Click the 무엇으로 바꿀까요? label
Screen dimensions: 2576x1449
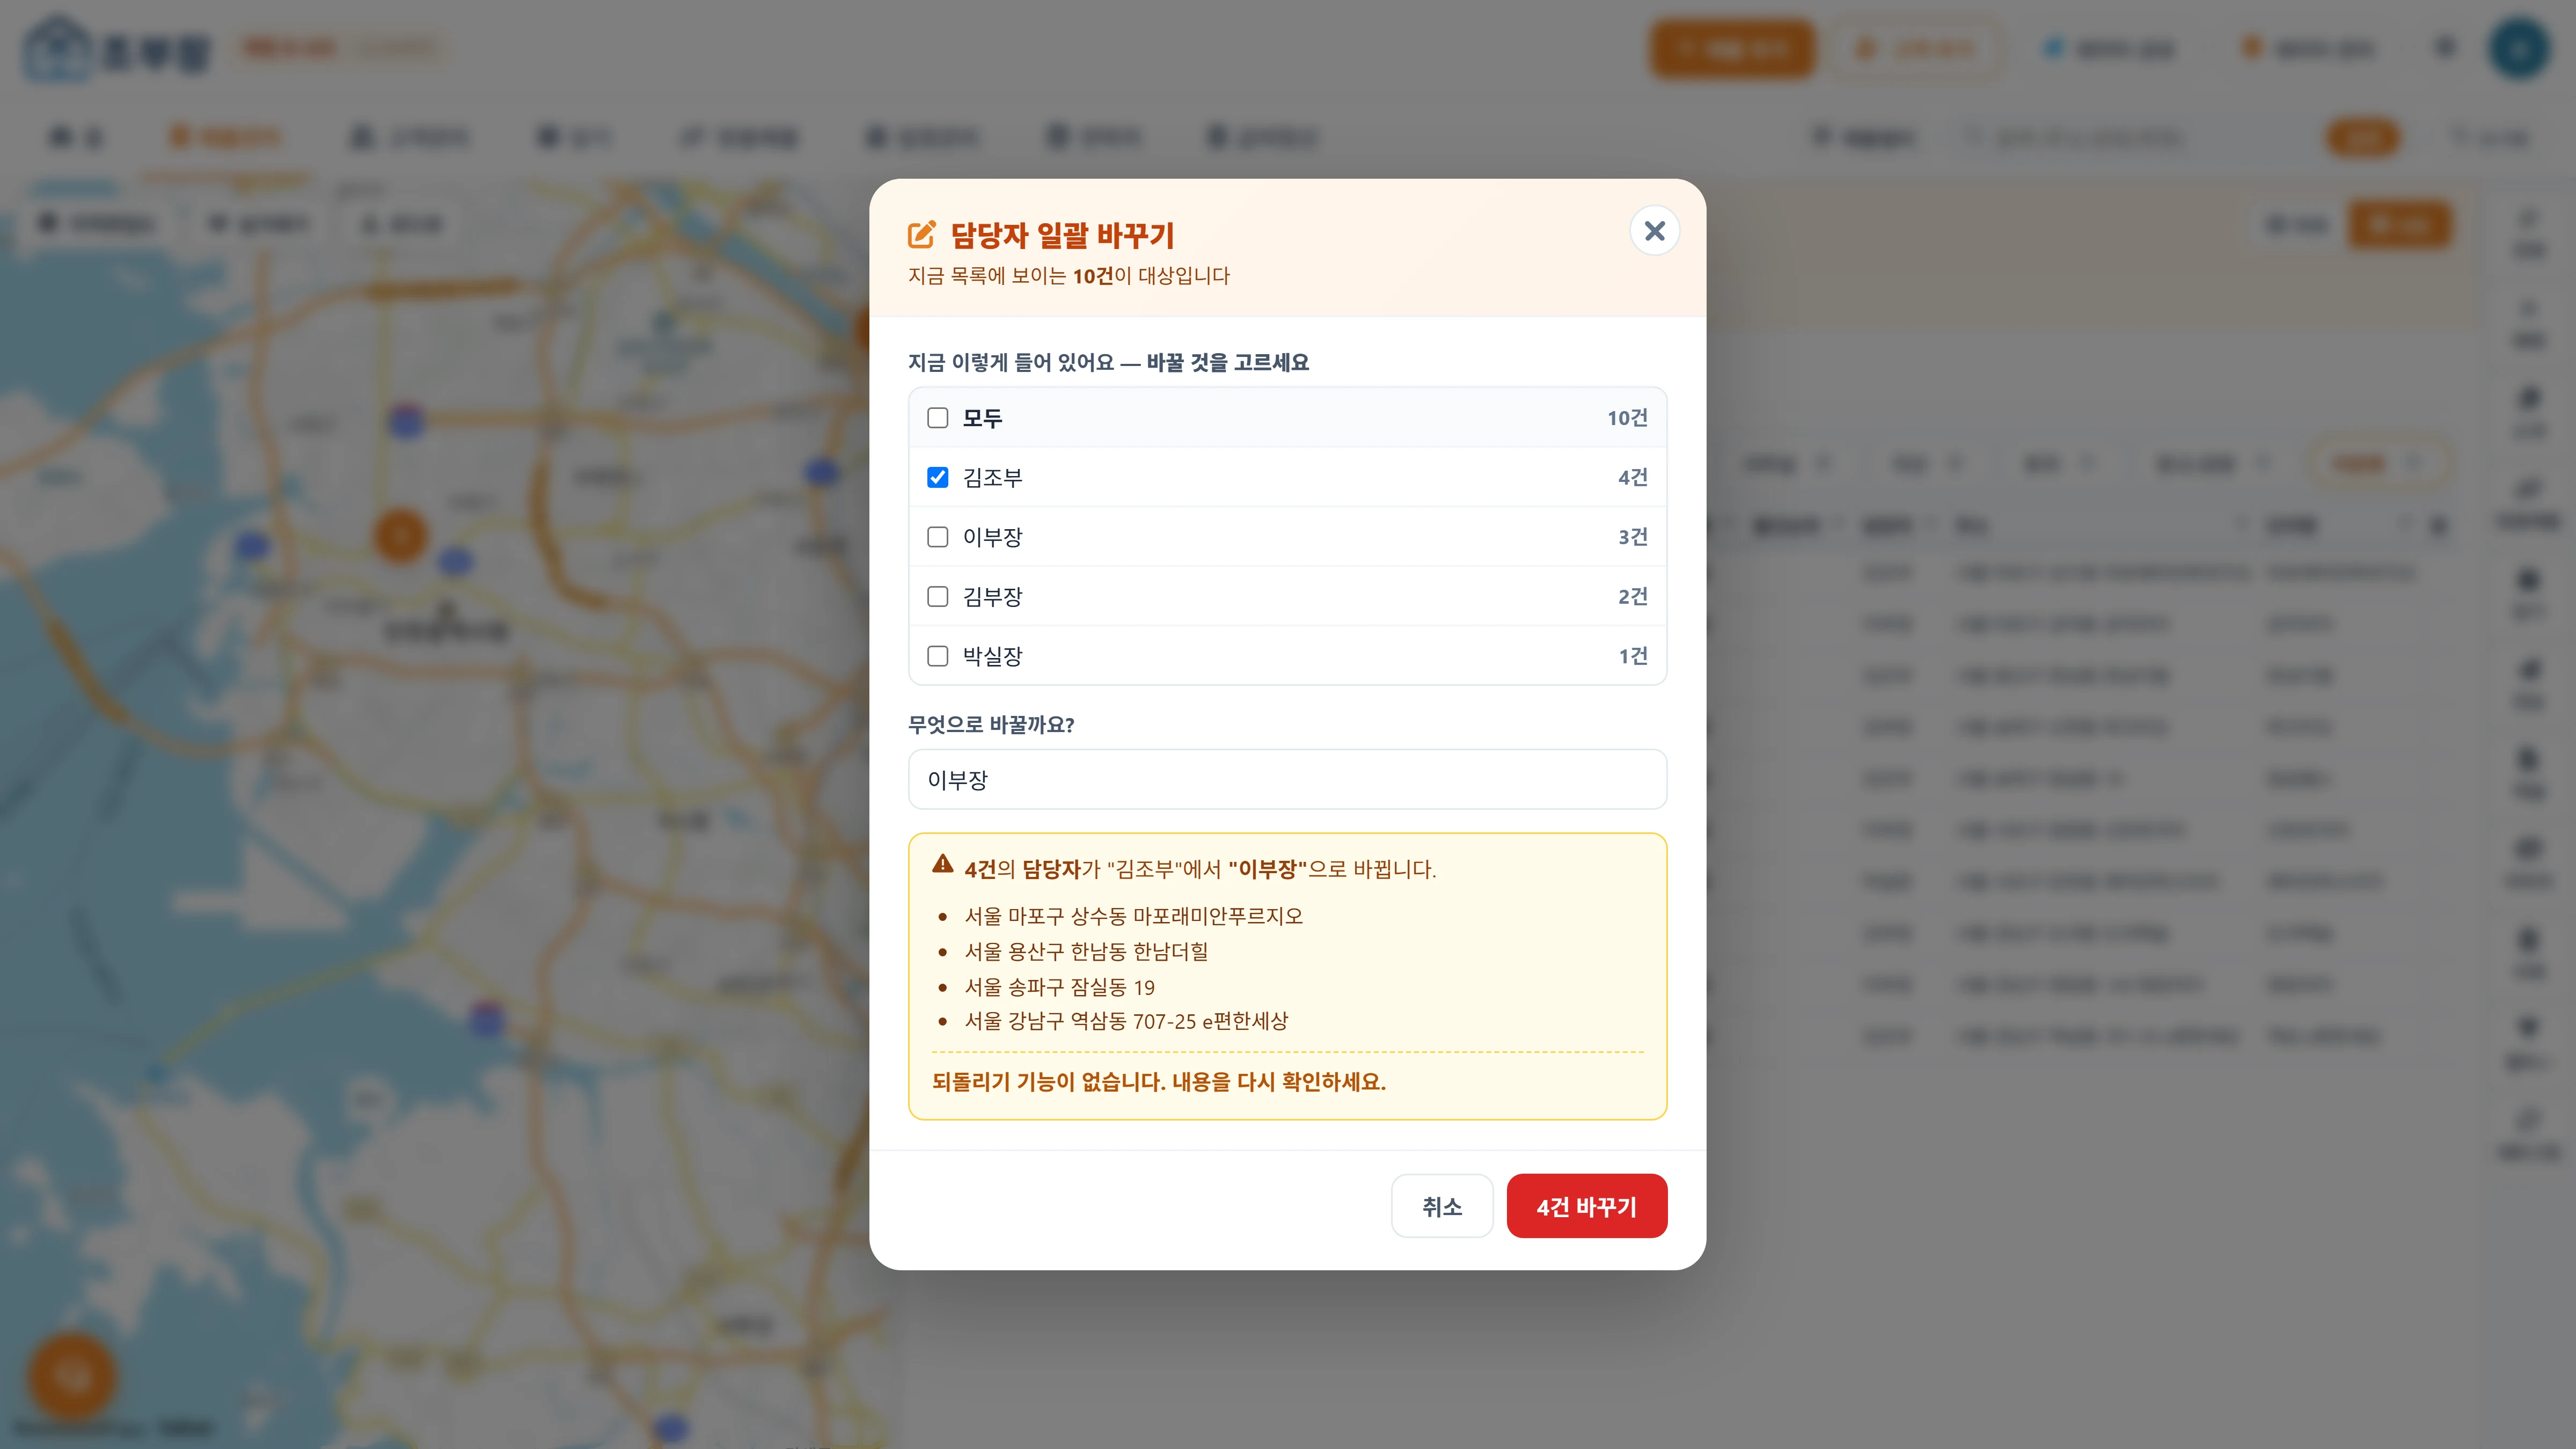point(991,725)
